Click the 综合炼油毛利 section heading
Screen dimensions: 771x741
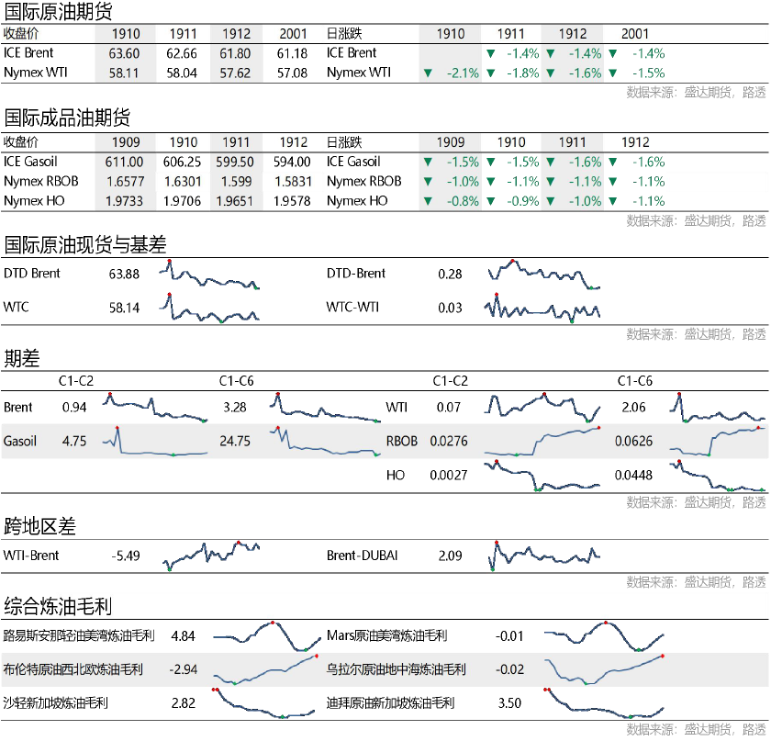59,605
